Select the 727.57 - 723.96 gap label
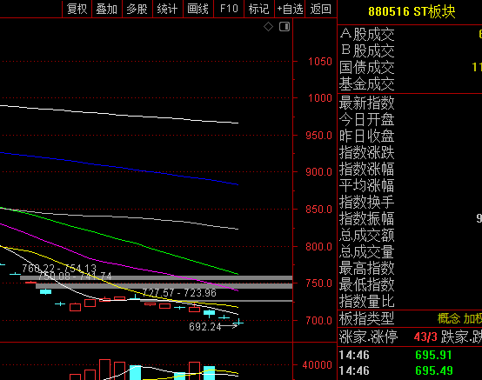Viewport: 482px width, 380px height. click(x=179, y=293)
